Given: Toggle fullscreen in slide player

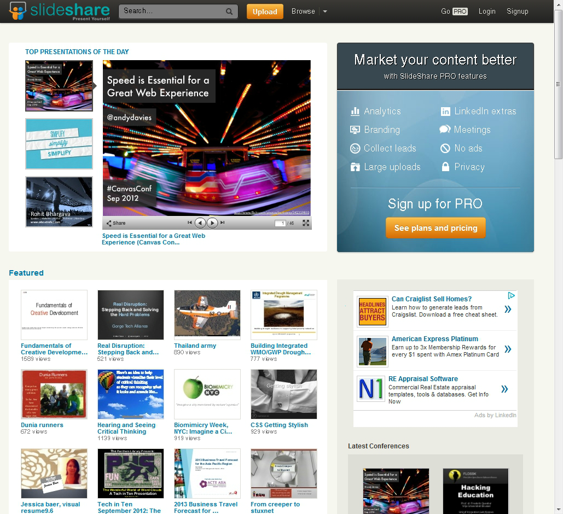Looking at the screenshot, I should (305, 223).
